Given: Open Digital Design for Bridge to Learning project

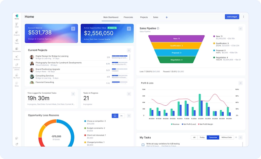Looking at the screenshot, I should (x=52, y=56).
